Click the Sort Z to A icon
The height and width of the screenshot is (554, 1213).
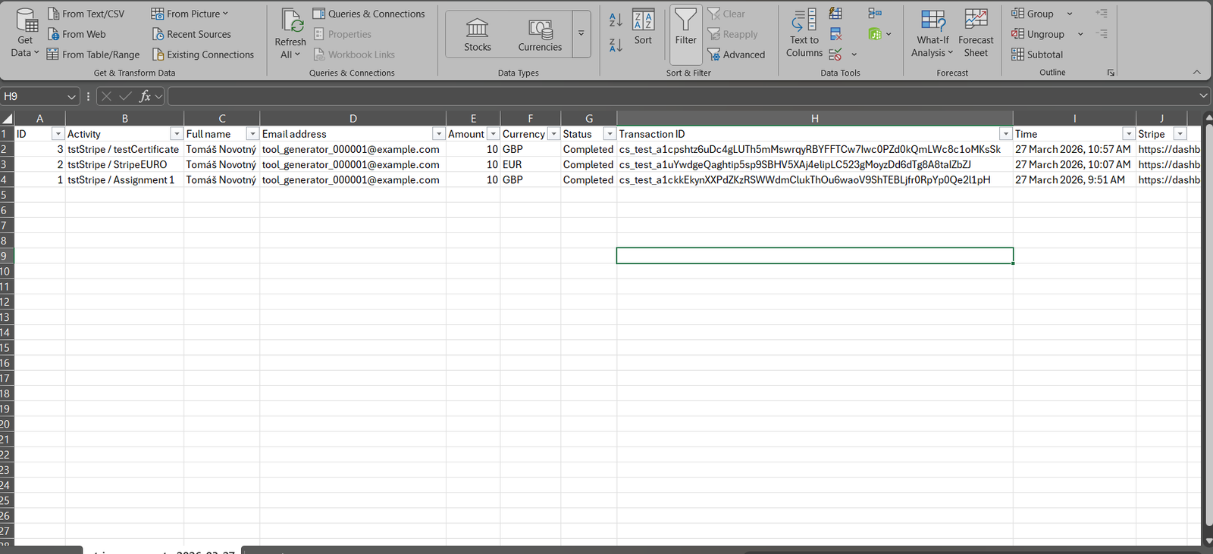tap(616, 45)
